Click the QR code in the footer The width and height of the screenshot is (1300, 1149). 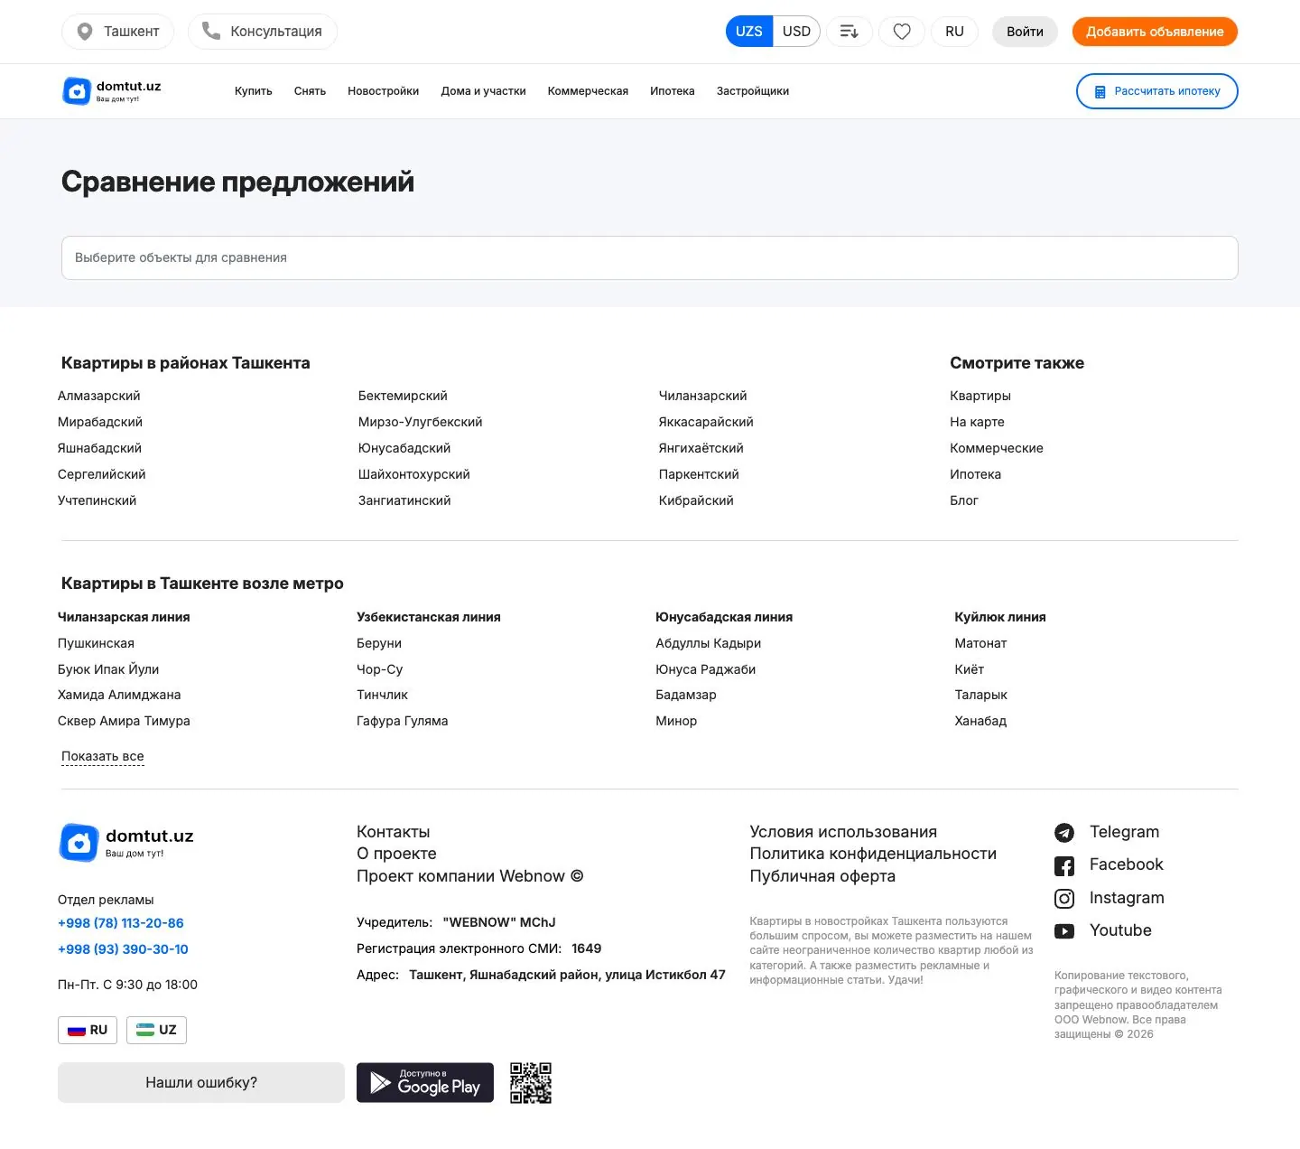[531, 1083]
